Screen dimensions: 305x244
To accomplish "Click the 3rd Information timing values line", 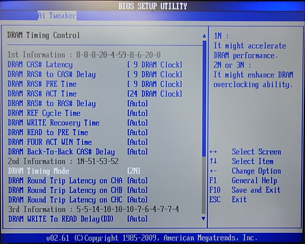I will tap(94, 210).
